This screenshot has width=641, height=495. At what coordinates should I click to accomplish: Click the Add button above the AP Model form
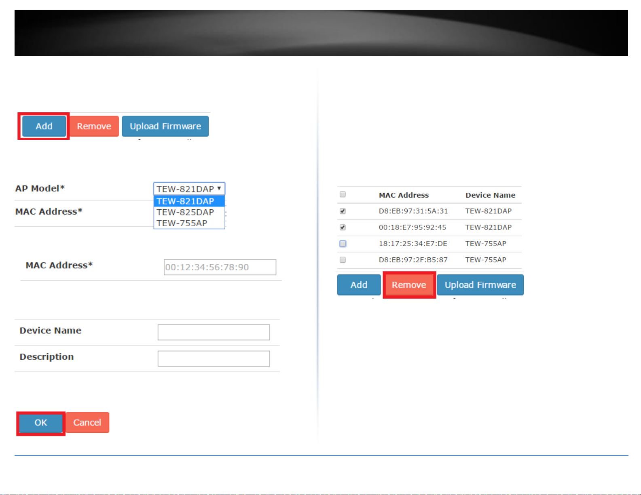[44, 126]
